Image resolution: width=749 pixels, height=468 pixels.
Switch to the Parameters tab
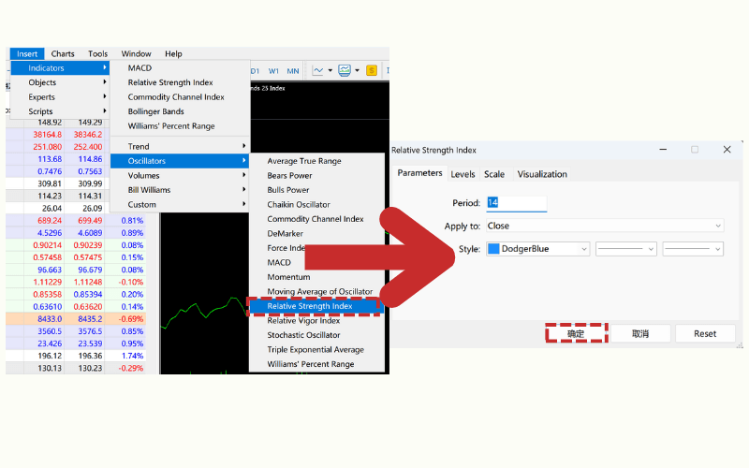(419, 173)
